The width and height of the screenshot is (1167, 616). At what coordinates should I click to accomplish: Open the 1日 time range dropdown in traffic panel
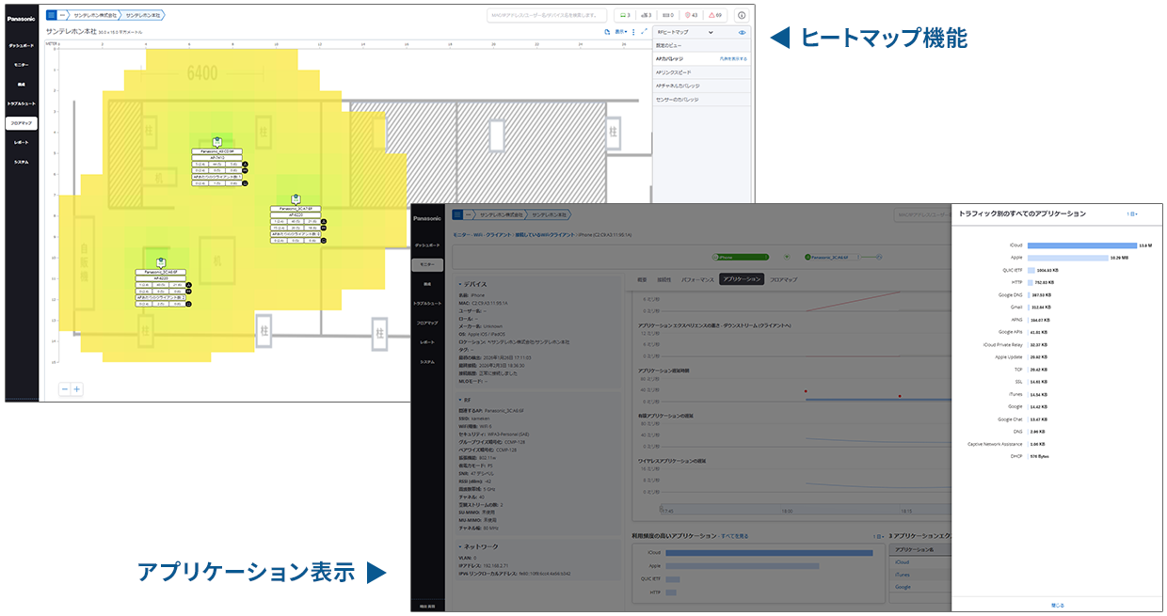coord(1132,214)
